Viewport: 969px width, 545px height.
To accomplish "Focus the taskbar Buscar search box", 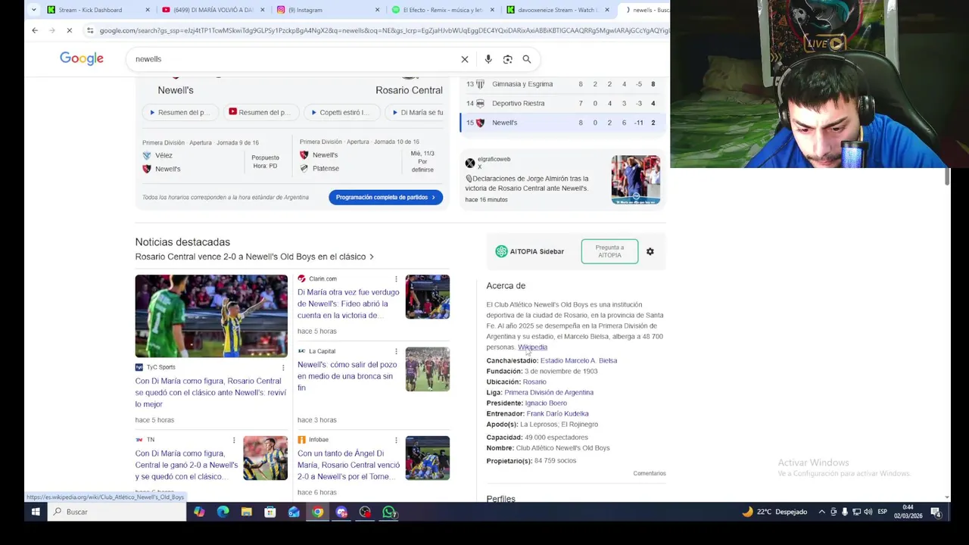I will point(117,512).
